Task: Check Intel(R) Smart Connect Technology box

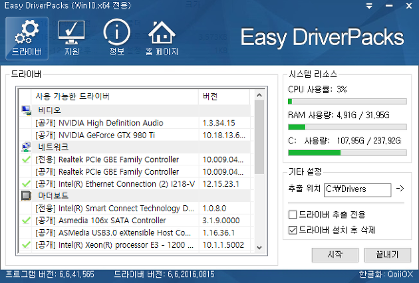Action: (x=26, y=208)
